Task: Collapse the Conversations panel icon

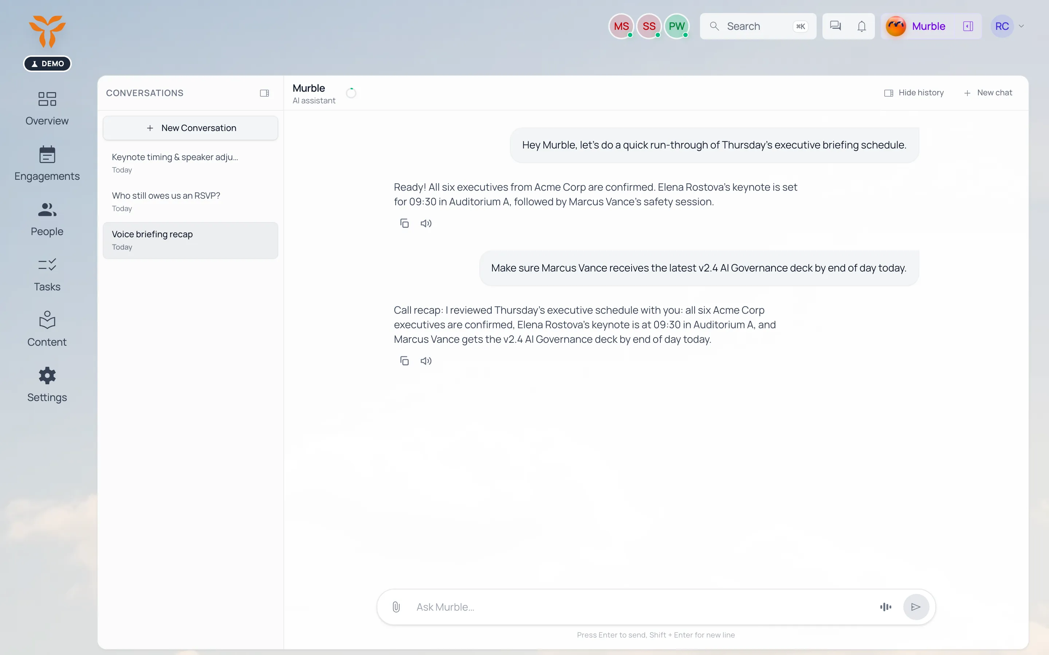Action: (264, 93)
